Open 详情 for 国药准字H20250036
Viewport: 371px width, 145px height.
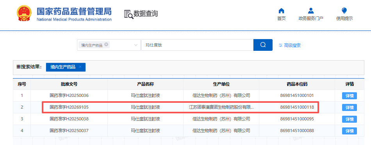pos(350,96)
